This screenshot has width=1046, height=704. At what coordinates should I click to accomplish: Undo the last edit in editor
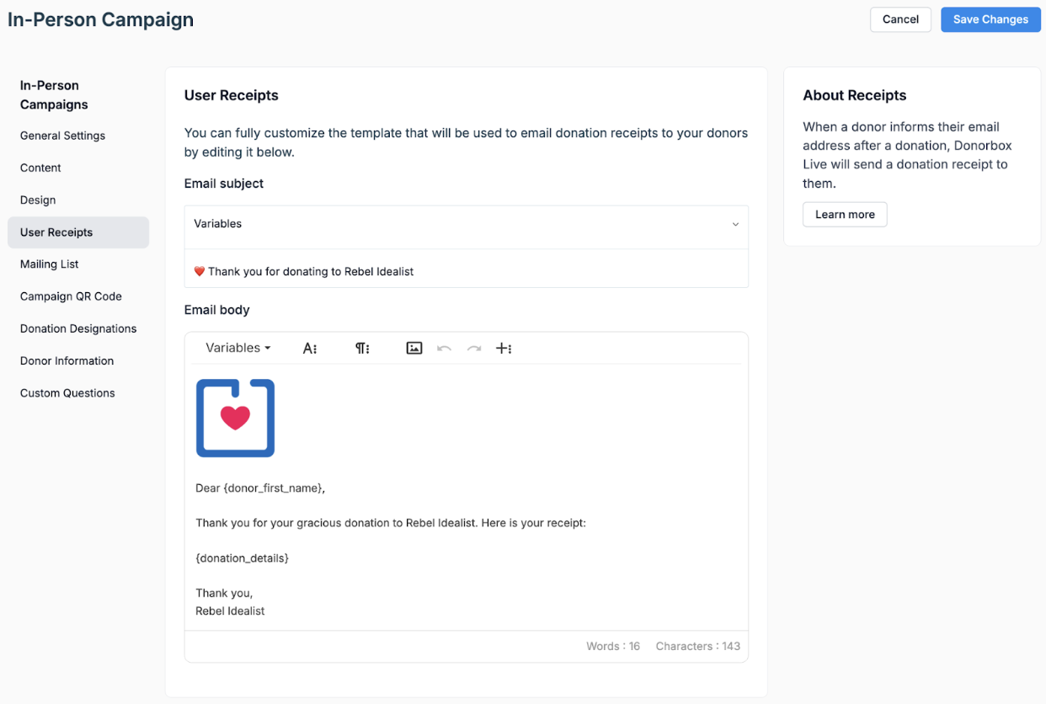pyautogui.click(x=444, y=348)
